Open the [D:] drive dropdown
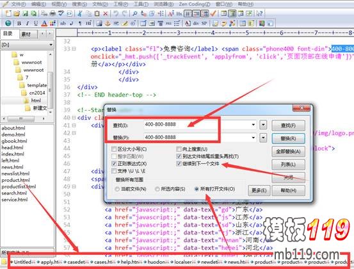 pyautogui.click(x=51, y=45)
